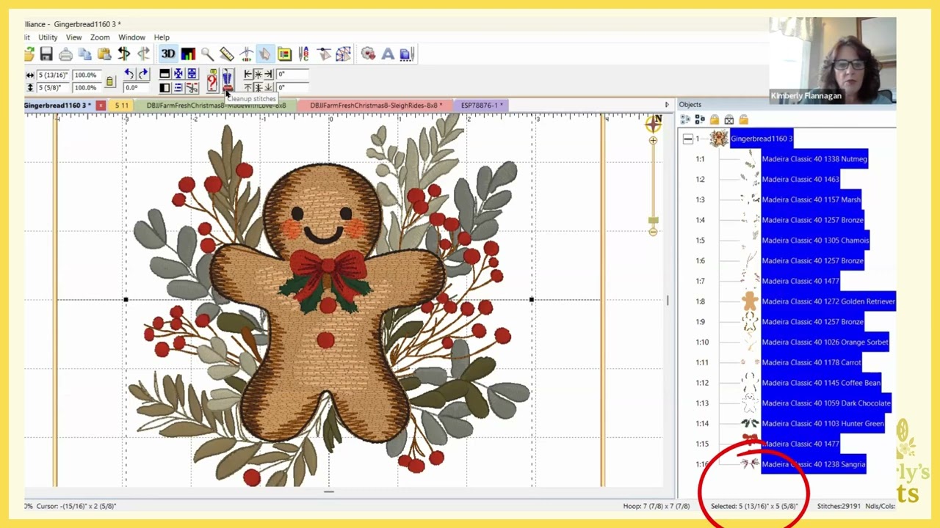Switch to the MadeWithLove-8x8 design tab
940x528 pixels.
(x=216, y=106)
